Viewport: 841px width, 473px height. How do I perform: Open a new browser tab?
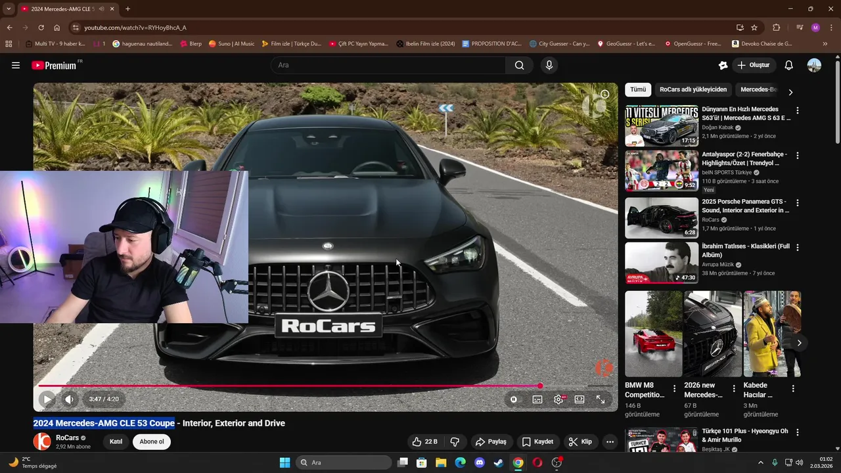coord(127,9)
